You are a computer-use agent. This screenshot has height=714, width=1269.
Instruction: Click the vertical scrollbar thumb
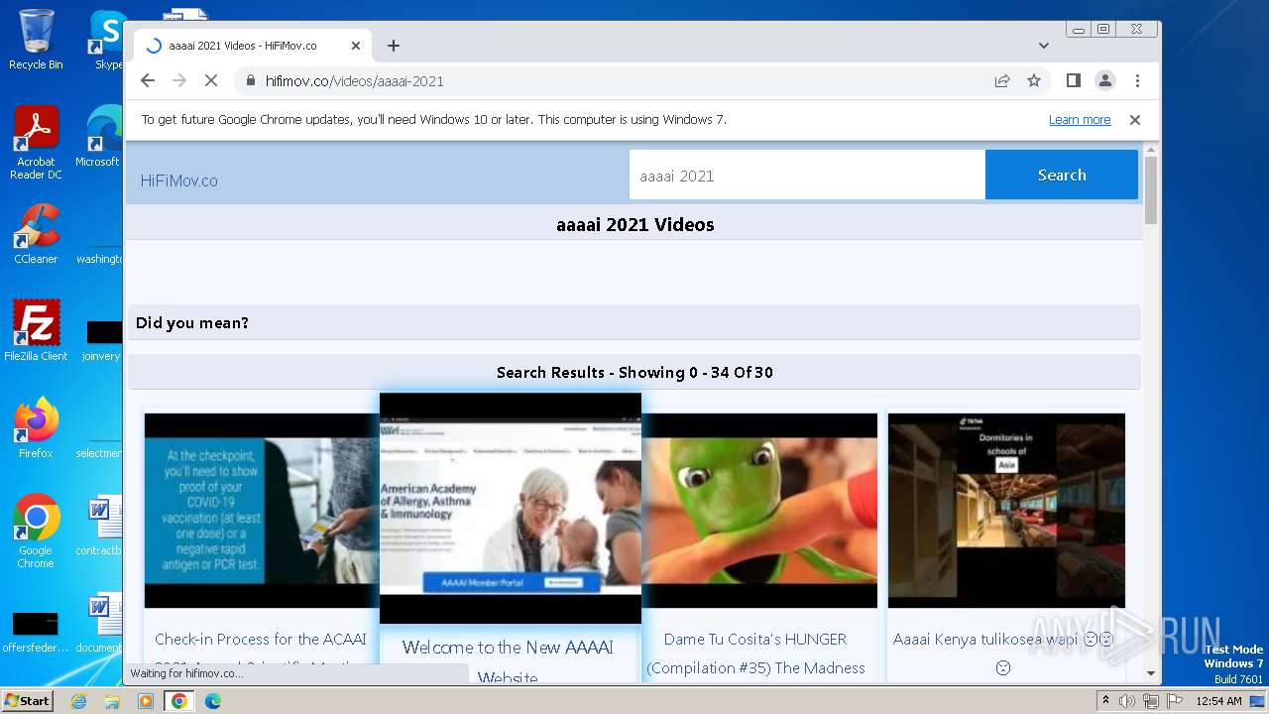(x=1151, y=189)
